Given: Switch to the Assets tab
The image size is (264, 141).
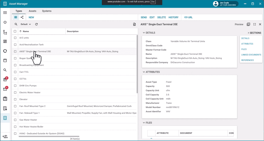Looking at the screenshot, I should (x=32, y=11).
